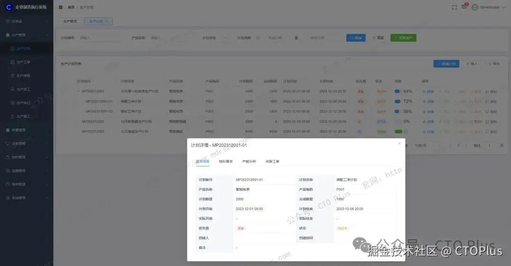Collapse the 生产管理 sidebar menu
The width and height of the screenshot is (511, 266).
26,35
